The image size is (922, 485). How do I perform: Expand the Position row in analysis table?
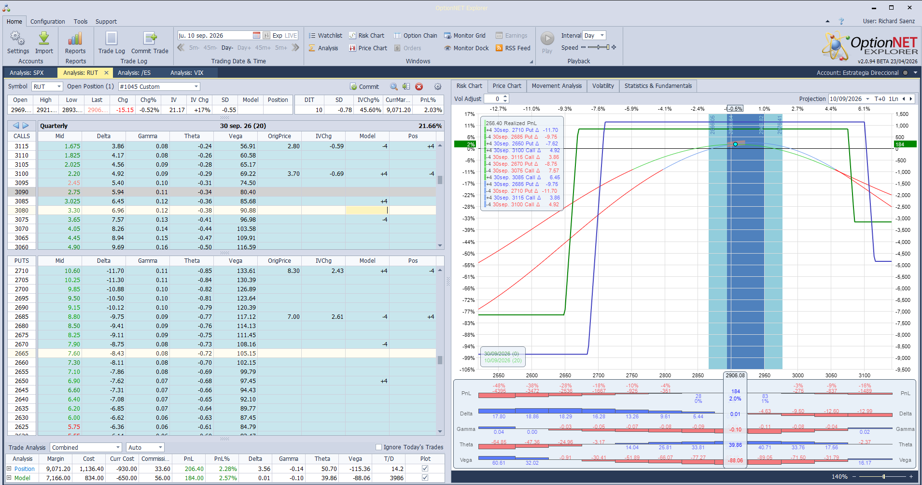point(9,468)
